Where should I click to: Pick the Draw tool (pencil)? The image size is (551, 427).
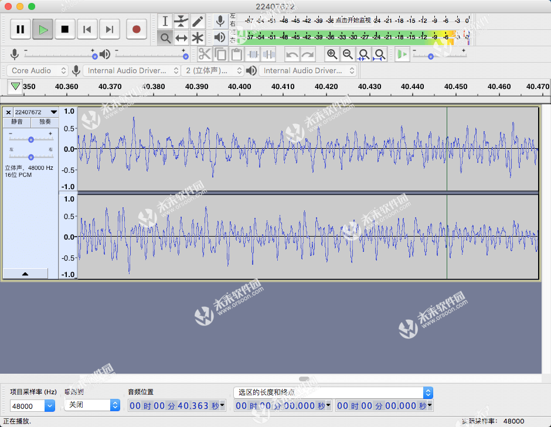click(x=197, y=21)
